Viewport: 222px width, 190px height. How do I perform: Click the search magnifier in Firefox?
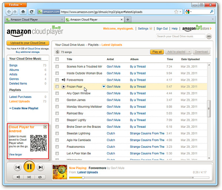[212, 11]
